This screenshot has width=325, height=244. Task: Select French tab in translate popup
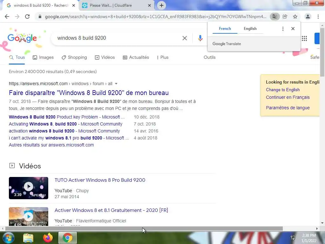[225, 29]
